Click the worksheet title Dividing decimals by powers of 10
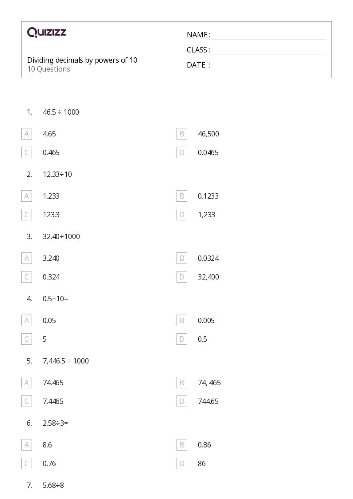The image size is (353, 499). tap(82, 60)
